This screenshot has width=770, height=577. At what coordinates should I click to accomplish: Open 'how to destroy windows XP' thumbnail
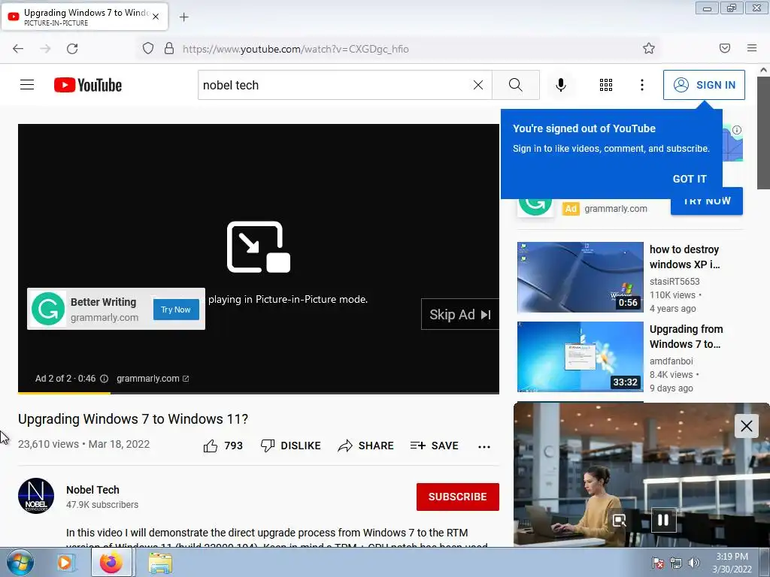(580, 276)
